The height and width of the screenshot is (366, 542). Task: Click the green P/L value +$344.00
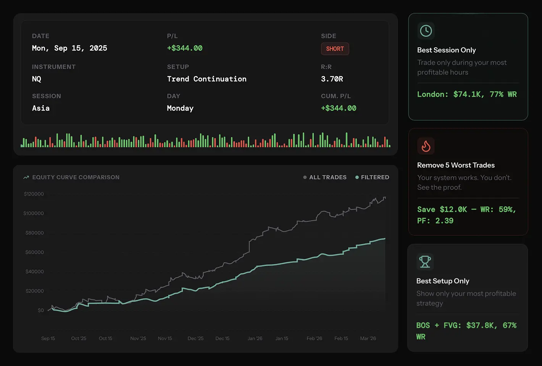(x=185, y=48)
